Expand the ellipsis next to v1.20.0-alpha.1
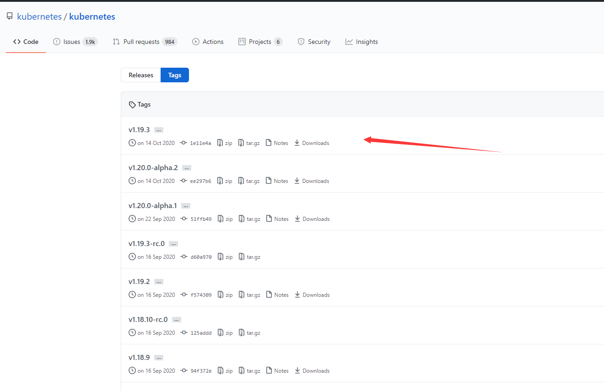 186,206
